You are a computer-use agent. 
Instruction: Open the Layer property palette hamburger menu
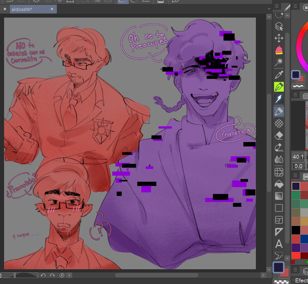point(295,270)
